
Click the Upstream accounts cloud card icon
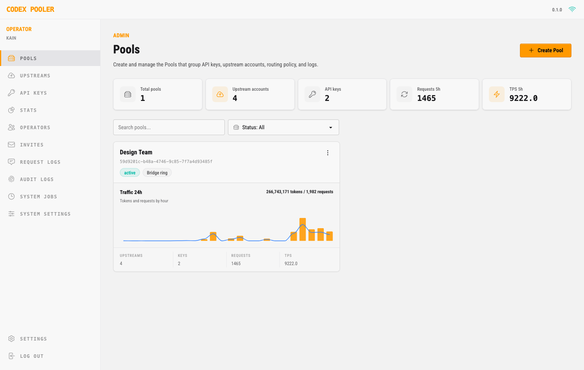[220, 94]
